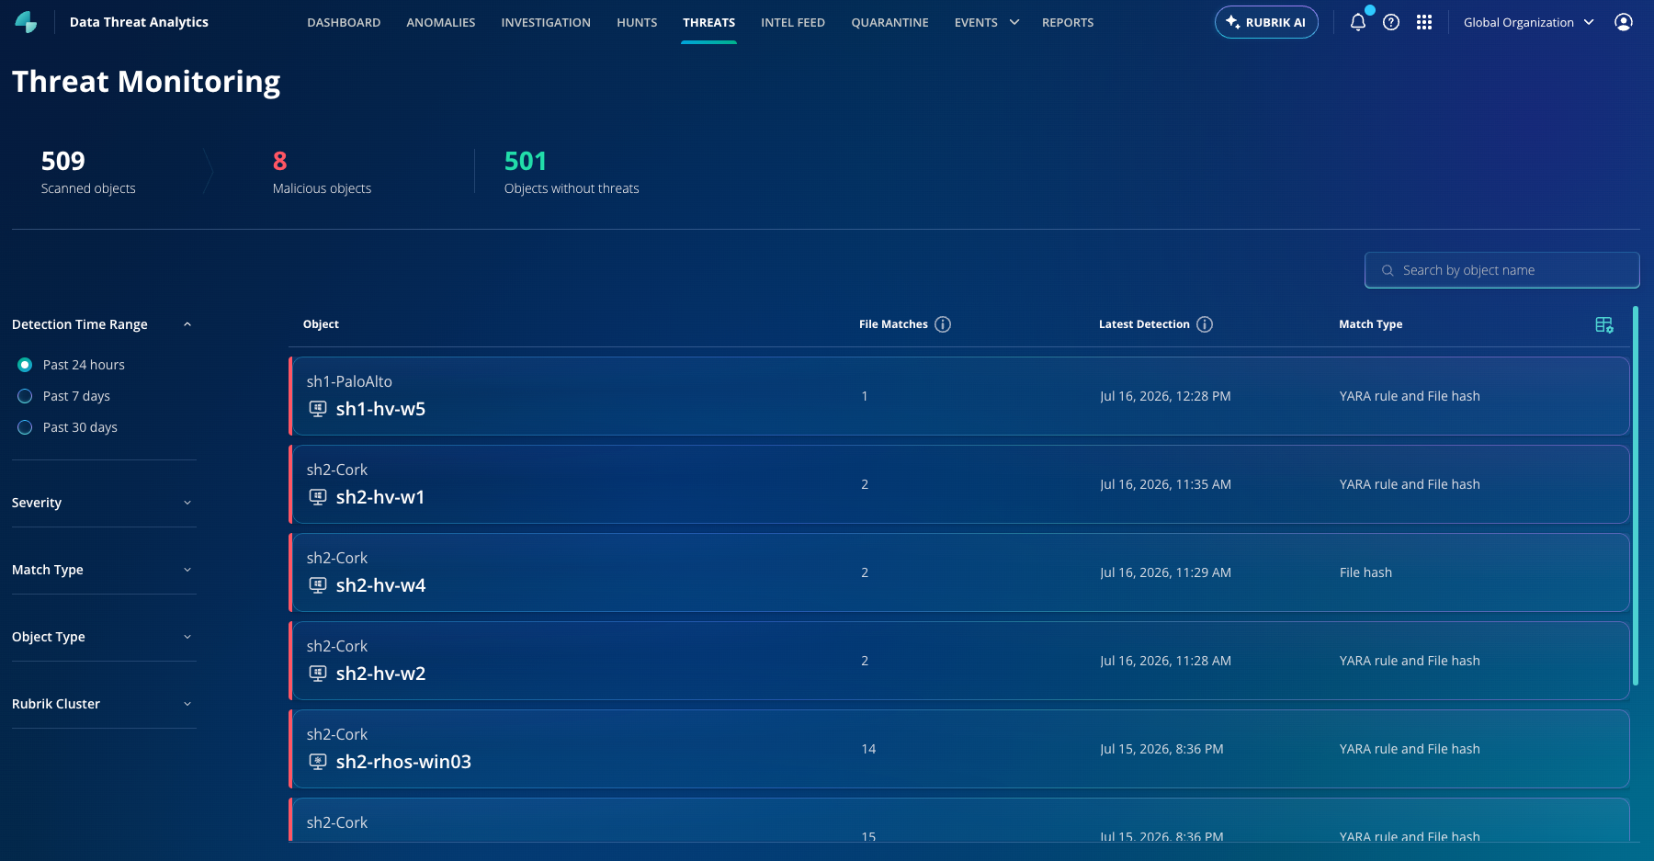Open the help question mark icon
Image resolution: width=1654 pixels, height=861 pixels.
[1391, 22]
